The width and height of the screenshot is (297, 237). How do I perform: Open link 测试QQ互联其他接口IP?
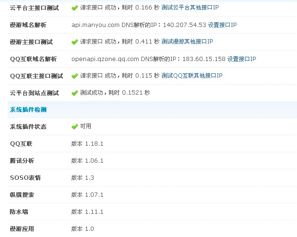192,76
